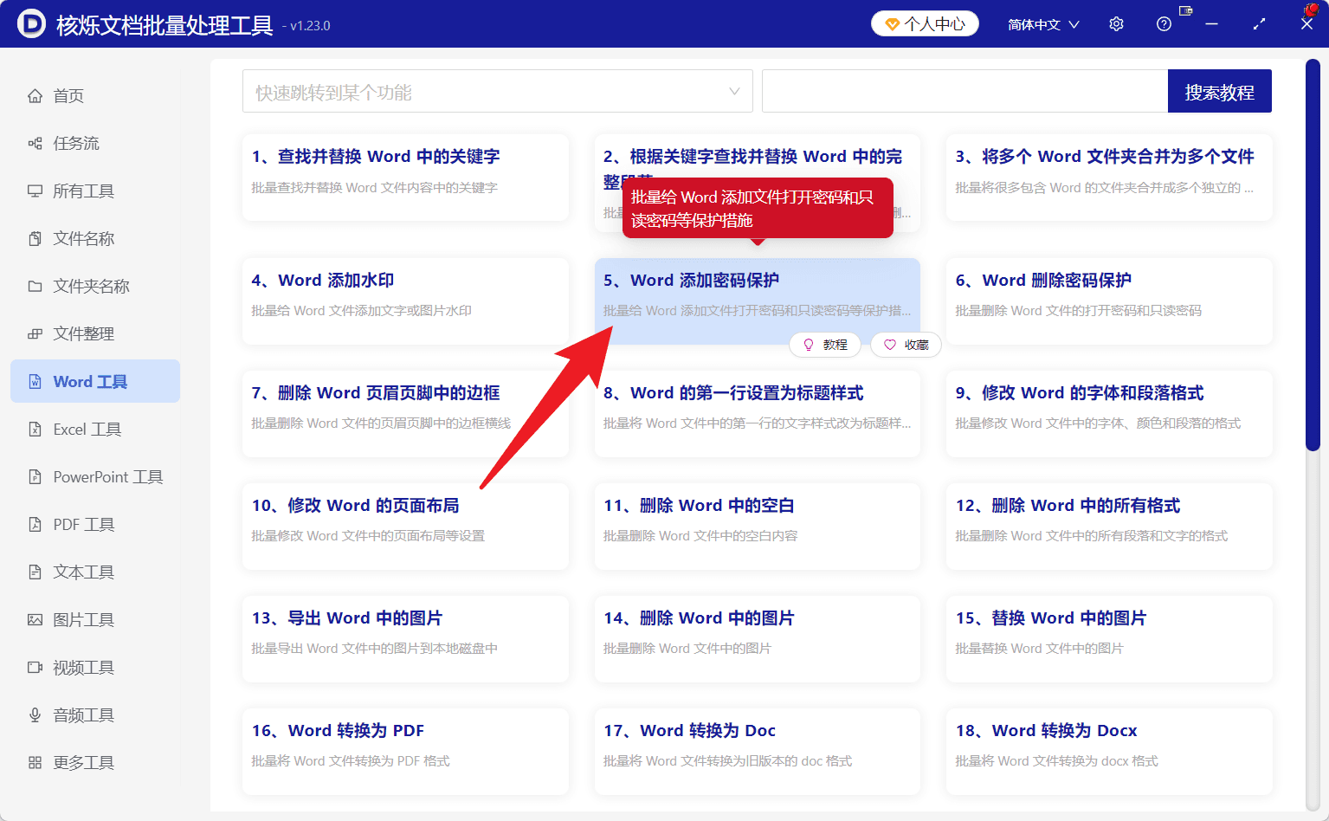Click the lightbulb icon on the 教程 button
The width and height of the screenshot is (1329, 821).
pos(809,345)
